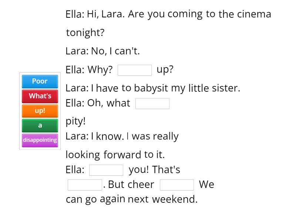Image resolution: width=296 pixels, height=222 pixels.
Task: Select the blank after 'But cheer'
Action: (177, 185)
